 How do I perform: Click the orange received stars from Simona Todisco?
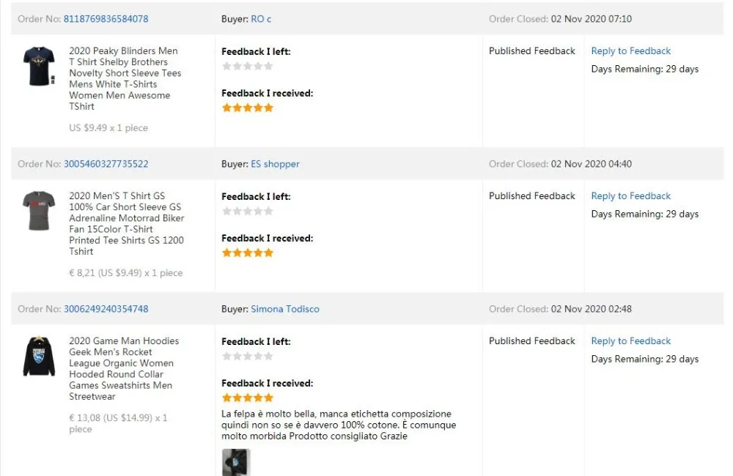pyautogui.click(x=247, y=398)
